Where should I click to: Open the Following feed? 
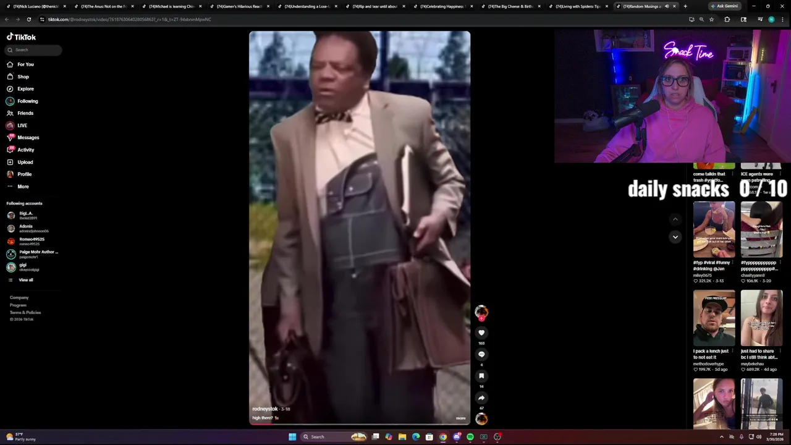click(x=22, y=101)
